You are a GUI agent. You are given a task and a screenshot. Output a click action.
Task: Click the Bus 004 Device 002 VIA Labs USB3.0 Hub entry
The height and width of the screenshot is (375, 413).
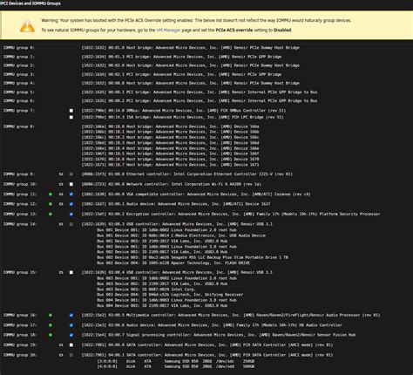click(162, 305)
